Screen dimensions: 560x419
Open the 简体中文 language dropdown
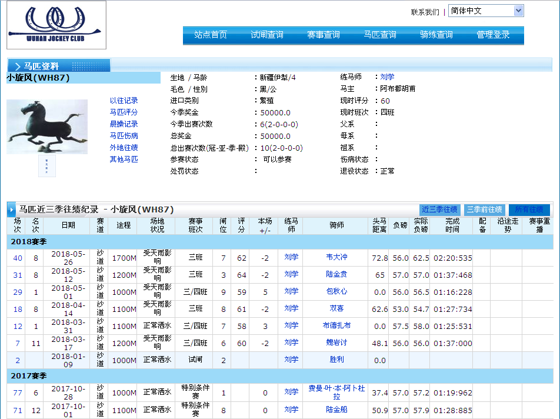[x=485, y=11]
